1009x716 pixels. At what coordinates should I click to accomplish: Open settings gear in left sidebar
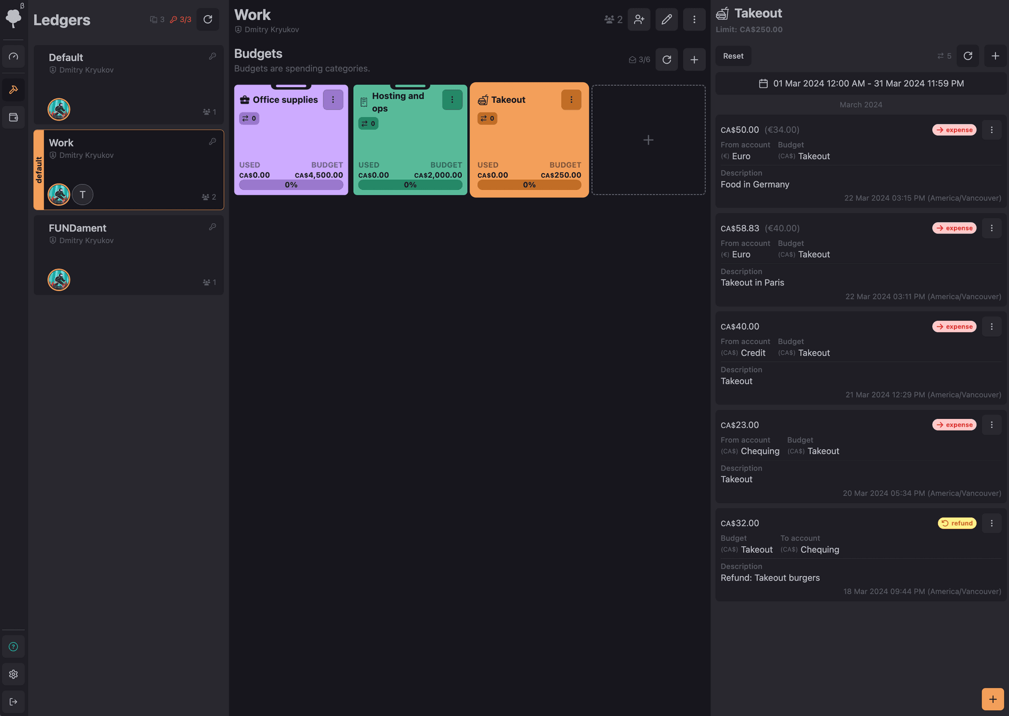(14, 674)
